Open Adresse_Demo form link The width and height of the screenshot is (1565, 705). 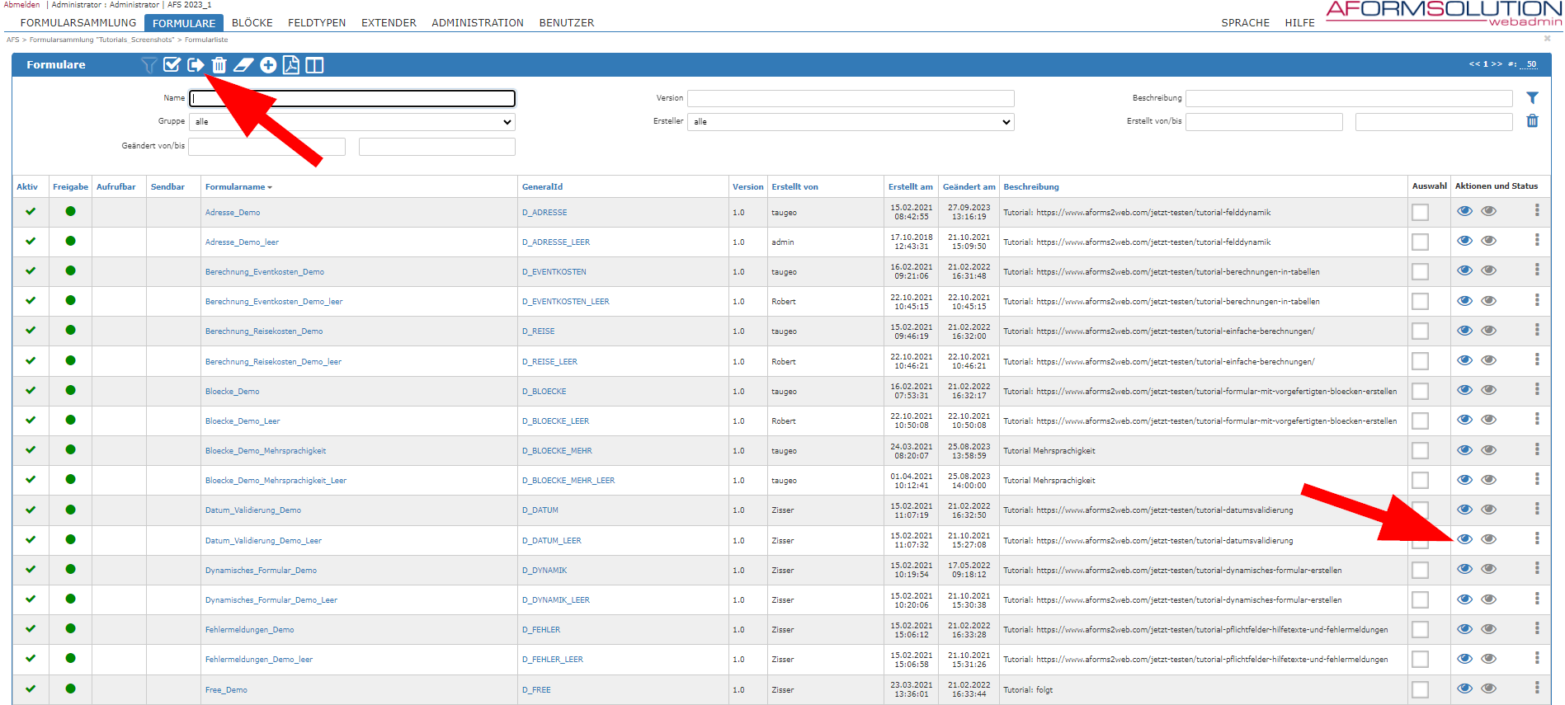click(x=233, y=213)
